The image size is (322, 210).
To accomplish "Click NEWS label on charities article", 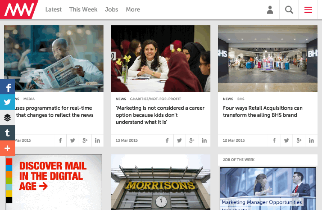I will 121,99.
